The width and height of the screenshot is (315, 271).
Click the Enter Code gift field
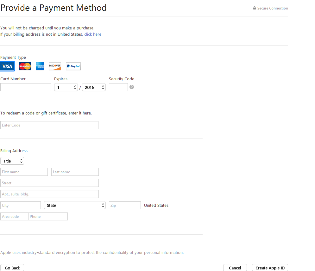click(49, 125)
